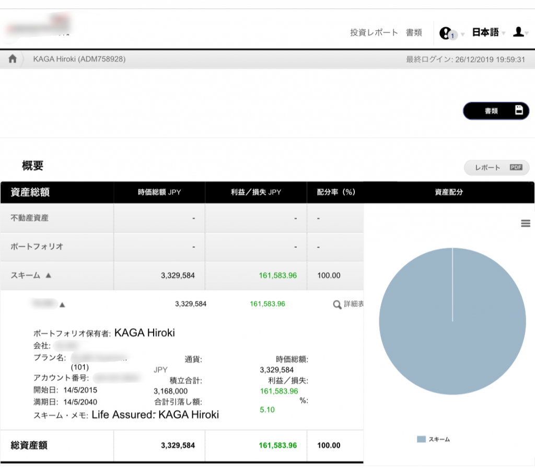Open the help notifications icon

446,33
